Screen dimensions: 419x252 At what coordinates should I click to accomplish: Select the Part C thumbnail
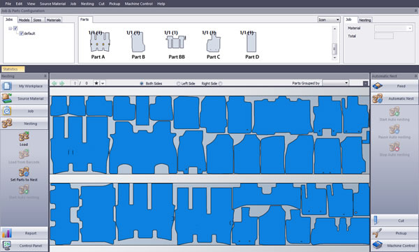(x=214, y=42)
